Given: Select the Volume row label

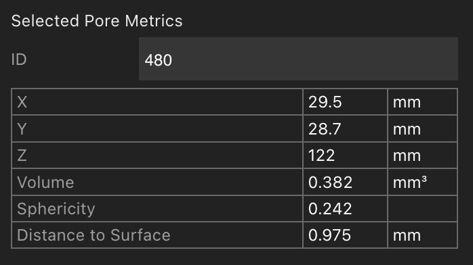Looking at the screenshot, I should click(157, 182).
